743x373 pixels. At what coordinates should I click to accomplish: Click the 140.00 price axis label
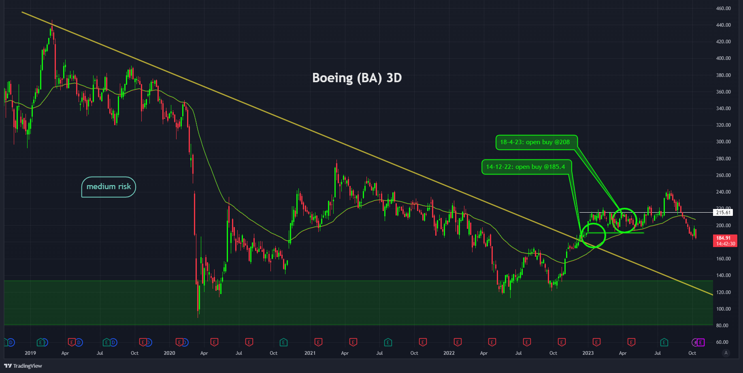pos(723,275)
